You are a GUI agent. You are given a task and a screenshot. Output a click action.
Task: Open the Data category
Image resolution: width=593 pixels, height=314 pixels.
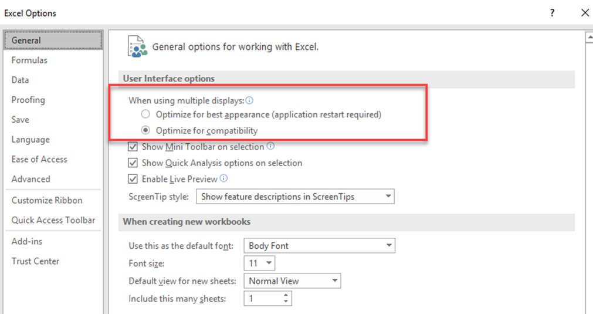pyautogui.click(x=53, y=80)
